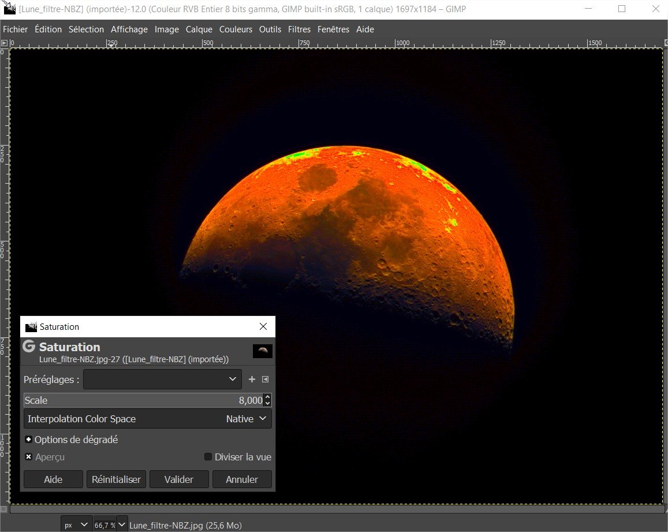Open the Filtres menu
The image size is (668, 532).
coord(299,29)
